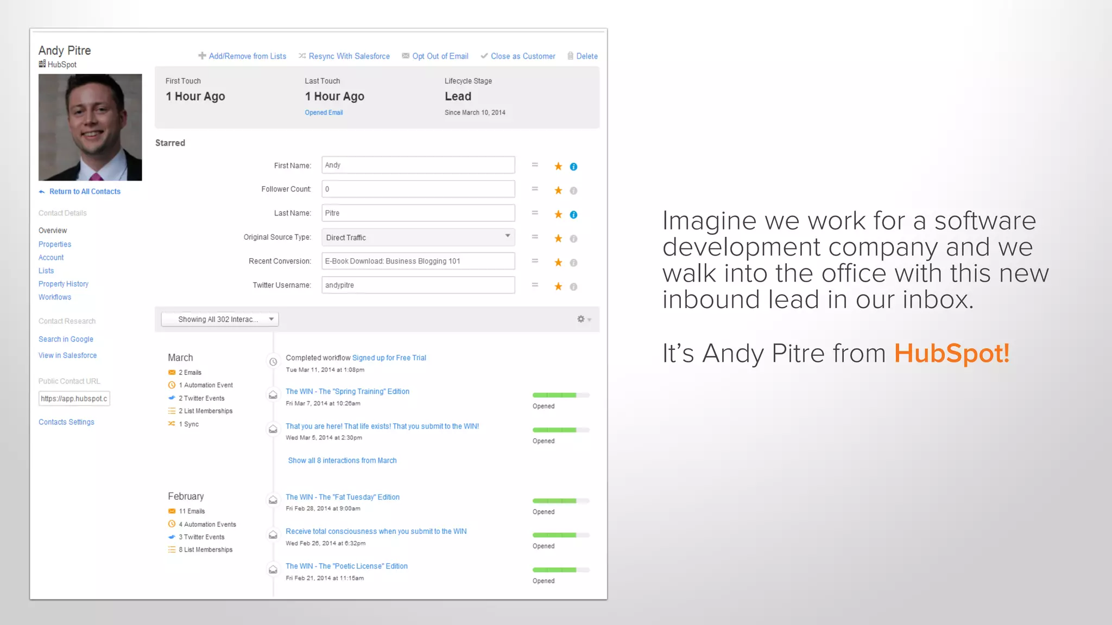Click the Opt Out of Email envelope icon
1112x625 pixels.
(x=406, y=56)
